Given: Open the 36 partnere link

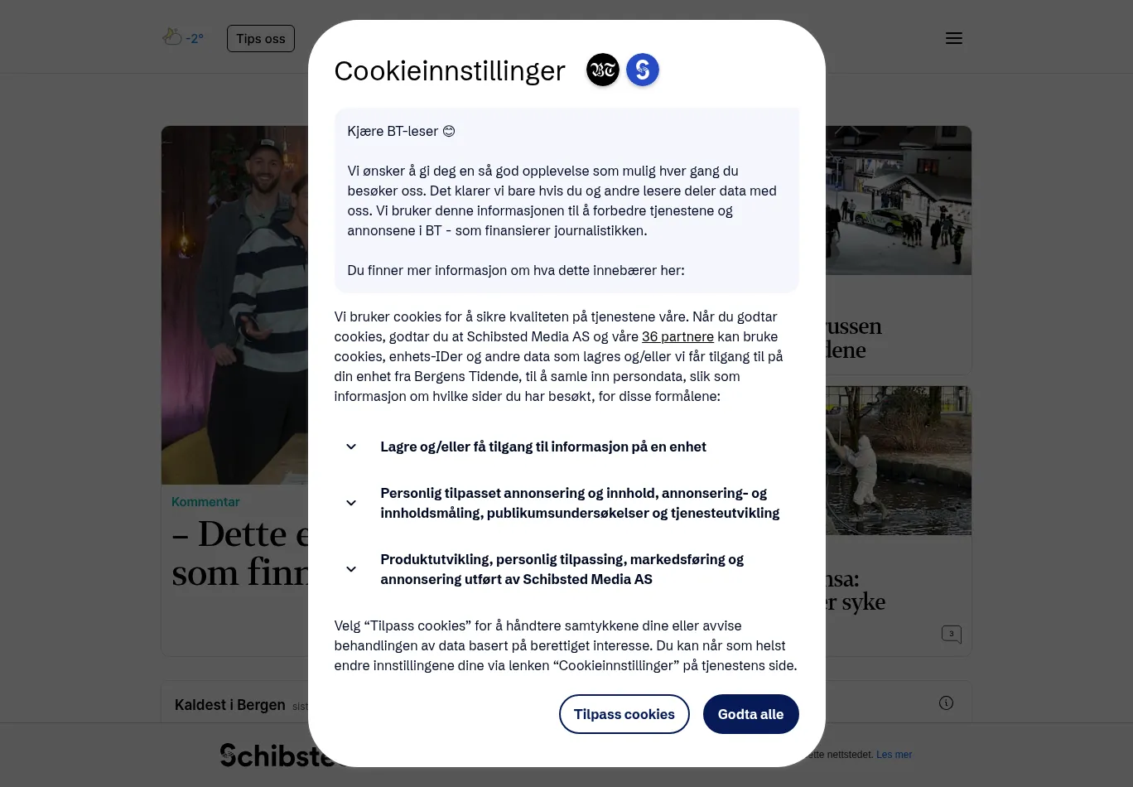Looking at the screenshot, I should 677,336.
